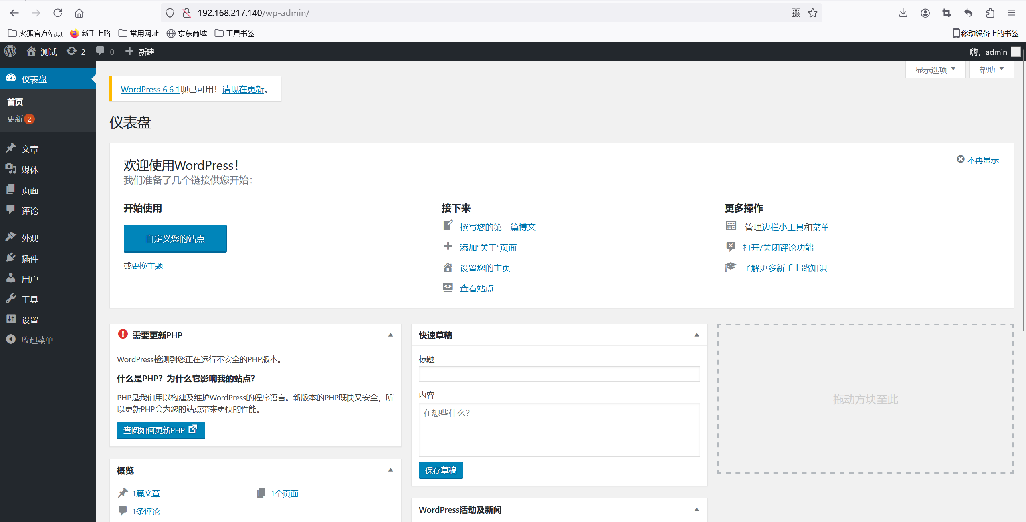The image size is (1026, 522).
Task: Collapse the 快速草稿 panel
Action: pos(697,335)
